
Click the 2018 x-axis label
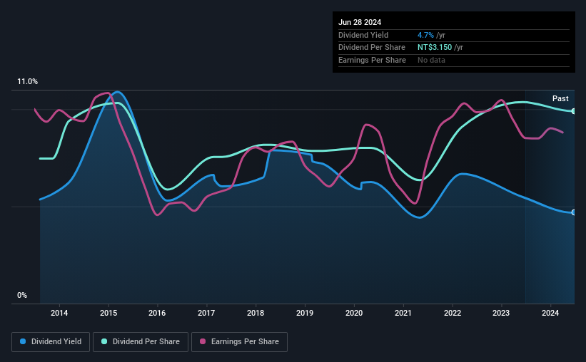pyautogui.click(x=256, y=313)
